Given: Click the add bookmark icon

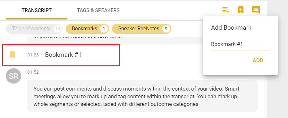Looking at the screenshot, I should pos(241,10).
